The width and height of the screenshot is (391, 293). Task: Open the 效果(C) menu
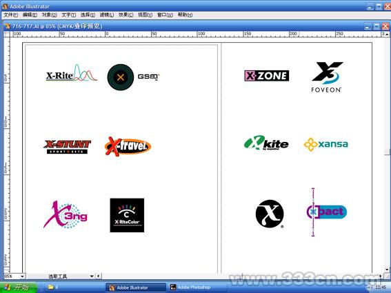point(126,15)
